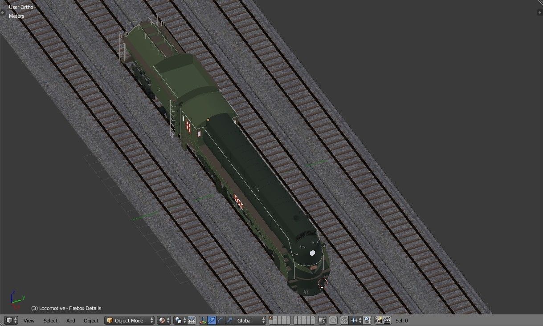The height and width of the screenshot is (326, 543).
Task: Open the editor type selector
Action: tap(11, 320)
